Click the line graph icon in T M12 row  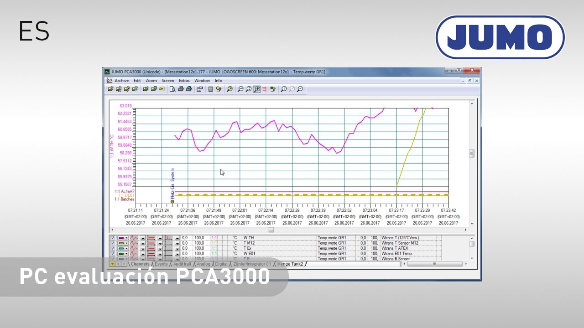[x=134, y=243]
